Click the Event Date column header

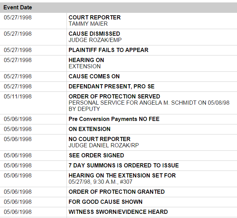[18, 8]
